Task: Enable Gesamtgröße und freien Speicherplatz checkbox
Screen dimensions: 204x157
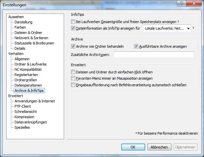Action: point(73,21)
